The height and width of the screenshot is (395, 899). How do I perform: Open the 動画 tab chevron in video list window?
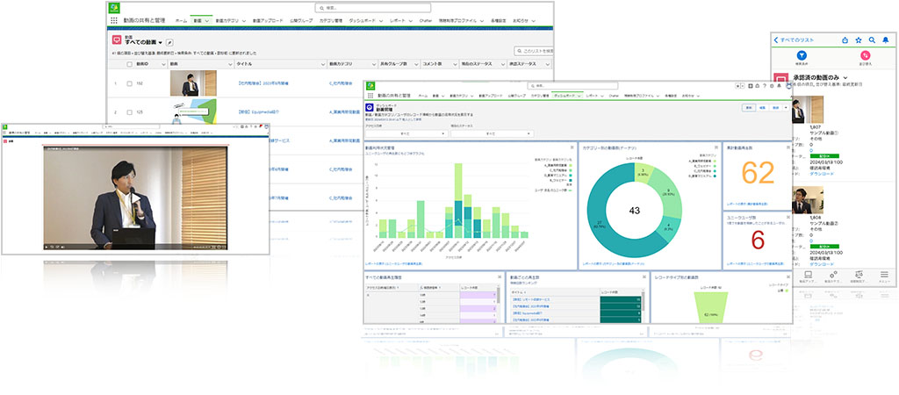click(207, 21)
